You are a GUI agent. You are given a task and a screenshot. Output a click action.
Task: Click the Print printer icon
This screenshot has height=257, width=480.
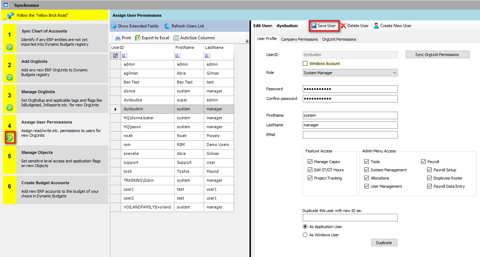click(118, 38)
